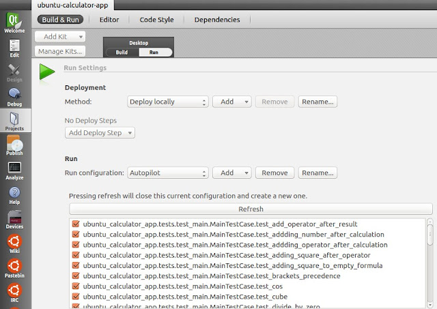437x309 pixels.
Task: Switch to Debug mode
Action: [14, 98]
